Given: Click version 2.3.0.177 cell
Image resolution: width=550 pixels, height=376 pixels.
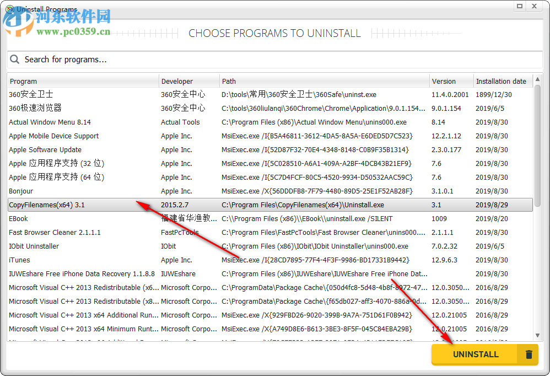Looking at the screenshot, I should (x=446, y=150).
